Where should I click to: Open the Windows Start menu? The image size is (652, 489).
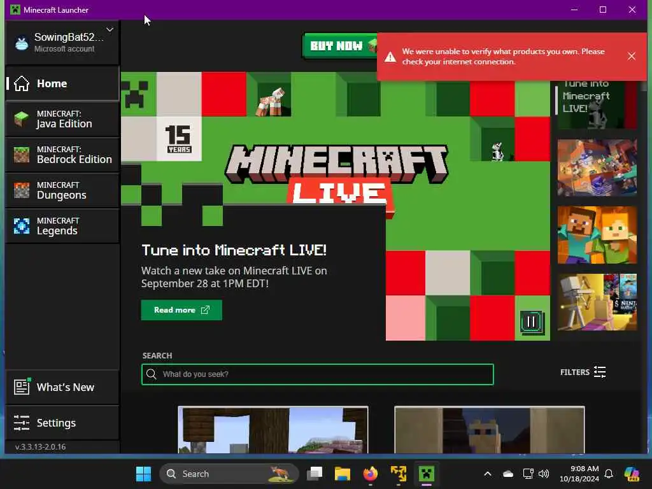143,474
